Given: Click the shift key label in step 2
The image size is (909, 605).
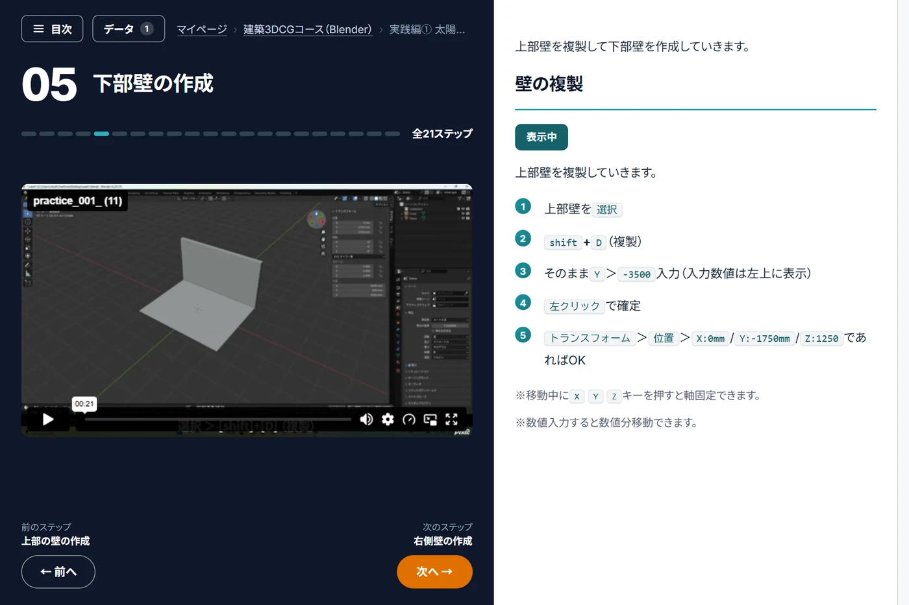Looking at the screenshot, I should (563, 243).
